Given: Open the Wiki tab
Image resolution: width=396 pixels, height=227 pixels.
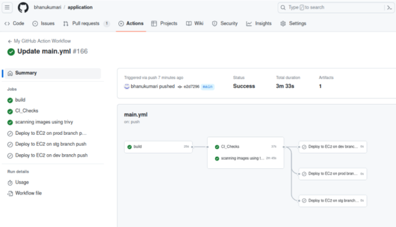Looking at the screenshot, I should tap(195, 23).
